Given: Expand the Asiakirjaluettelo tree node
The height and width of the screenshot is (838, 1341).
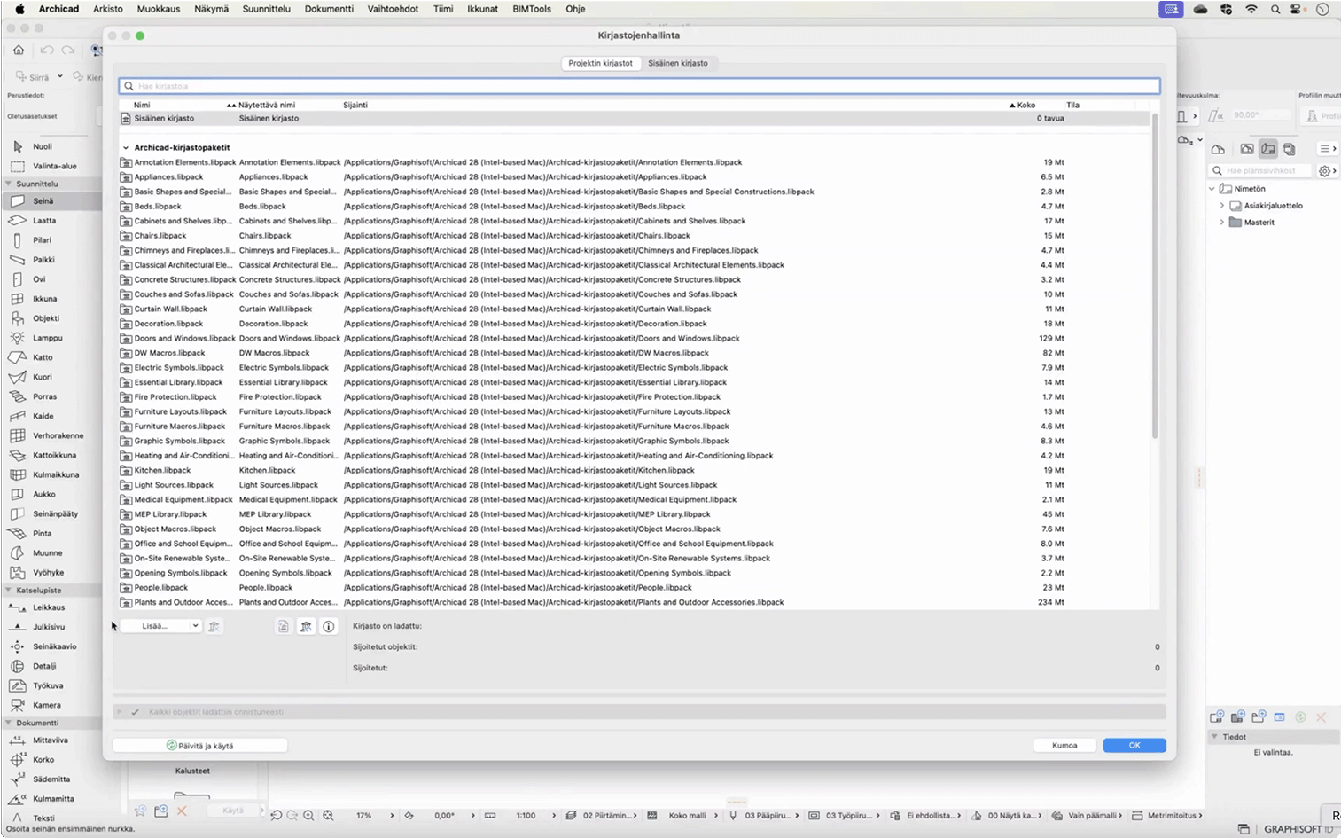Looking at the screenshot, I should click(1222, 206).
